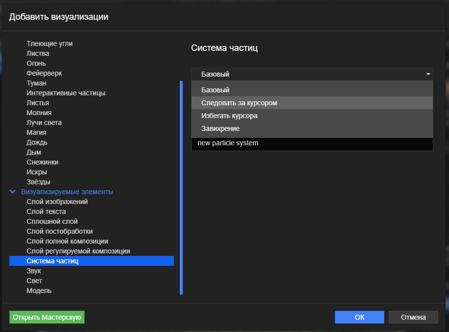
Task: Open the workshop via Открыть Мастерскую
Action: pos(47,317)
